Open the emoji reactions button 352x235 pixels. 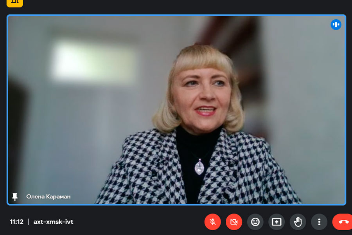point(255,222)
